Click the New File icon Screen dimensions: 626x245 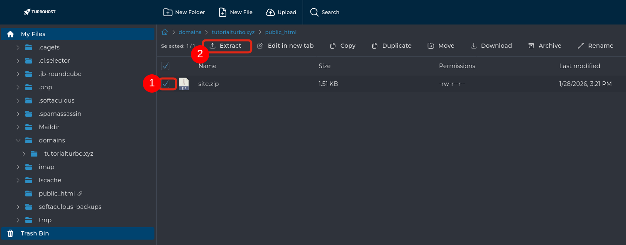click(223, 12)
